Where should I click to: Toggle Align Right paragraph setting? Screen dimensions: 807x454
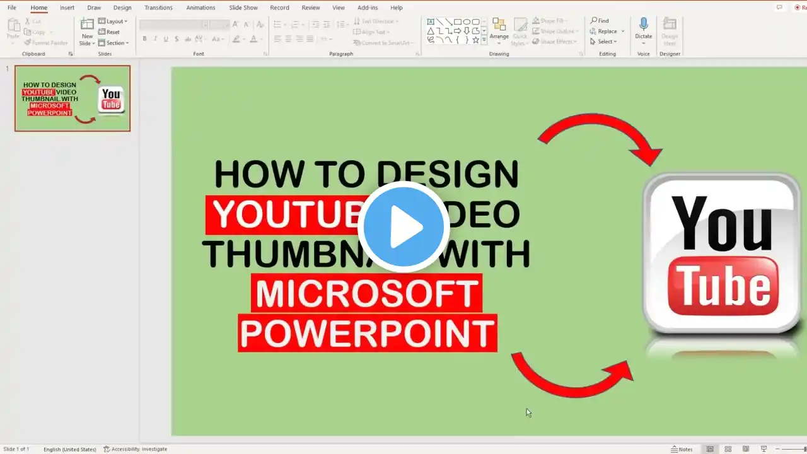pos(299,39)
